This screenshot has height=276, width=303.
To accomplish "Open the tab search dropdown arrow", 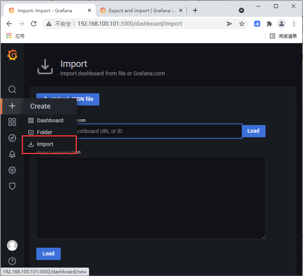I will [241, 10].
